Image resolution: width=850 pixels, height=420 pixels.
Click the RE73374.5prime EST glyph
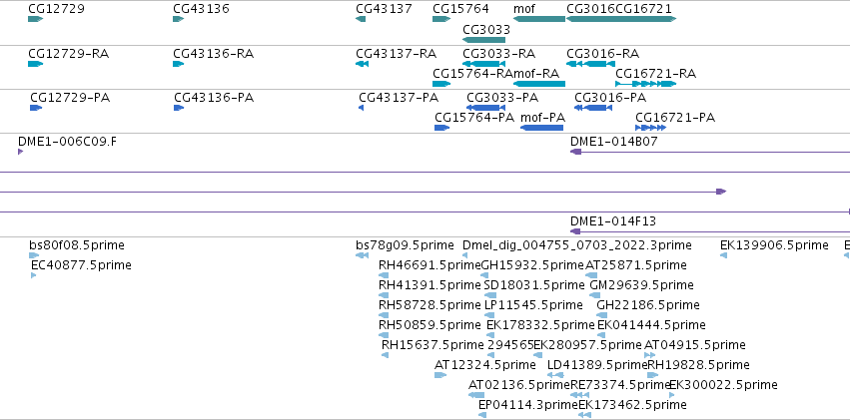(x=579, y=395)
